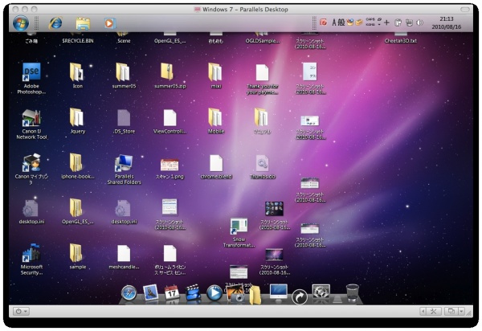482x331 pixels.
Task: Select the Adobe Photoshop shortcut icon
Action: click(x=31, y=72)
